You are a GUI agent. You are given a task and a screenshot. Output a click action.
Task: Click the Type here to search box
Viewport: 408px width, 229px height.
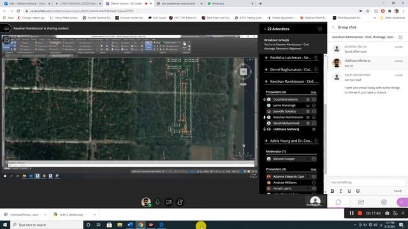click(47, 225)
